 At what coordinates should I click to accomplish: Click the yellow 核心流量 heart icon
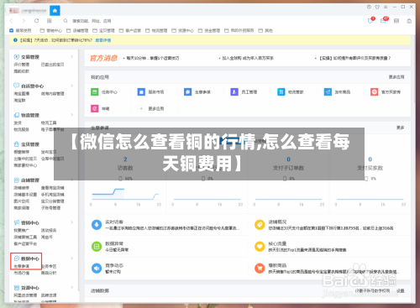coord(260,247)
